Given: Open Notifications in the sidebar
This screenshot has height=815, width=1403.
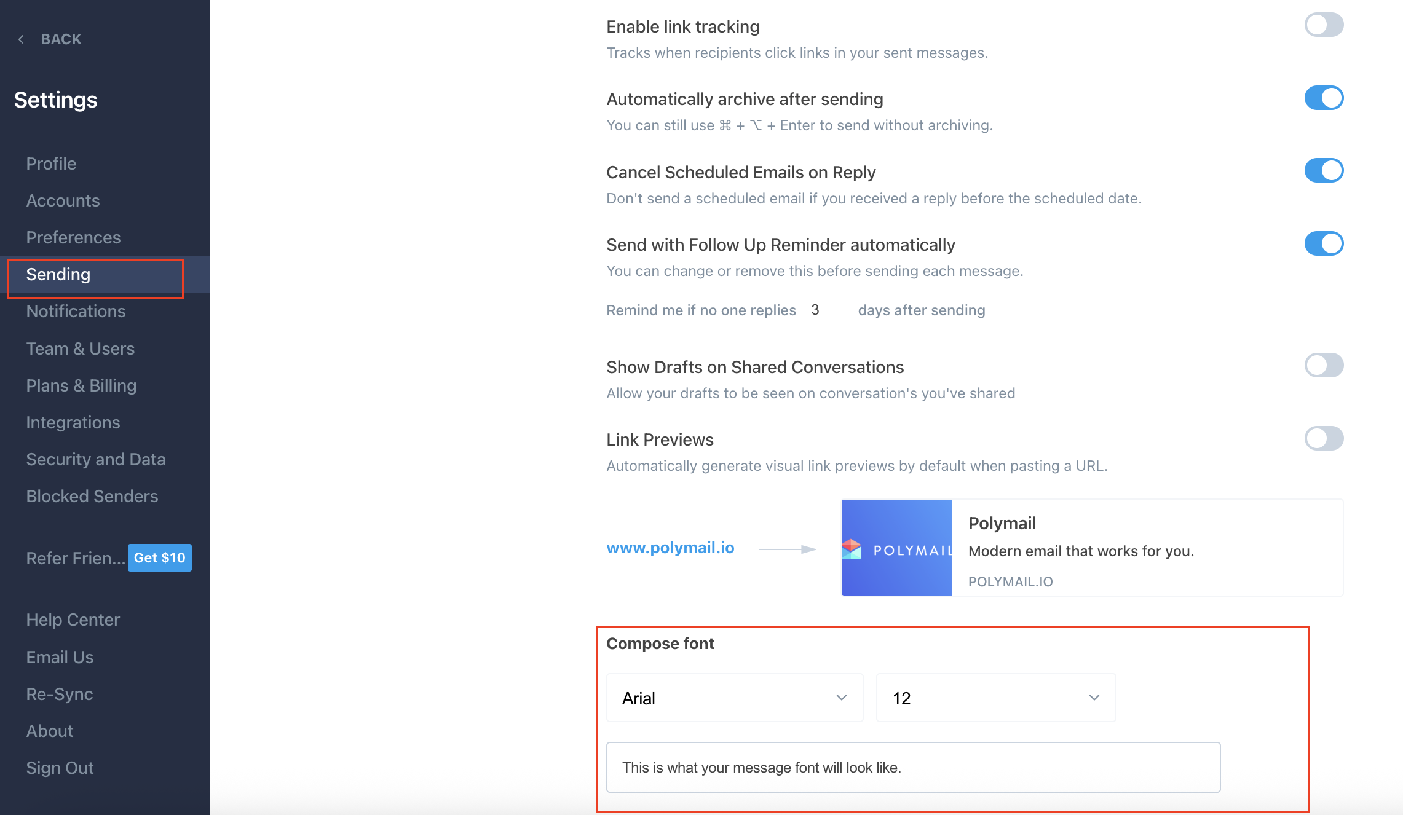Looking at the screenshot, I should 76,311.
